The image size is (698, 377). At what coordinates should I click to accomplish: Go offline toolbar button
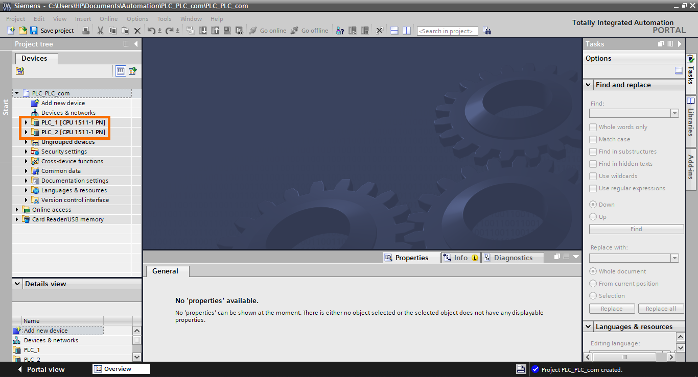tap(309, 31)
